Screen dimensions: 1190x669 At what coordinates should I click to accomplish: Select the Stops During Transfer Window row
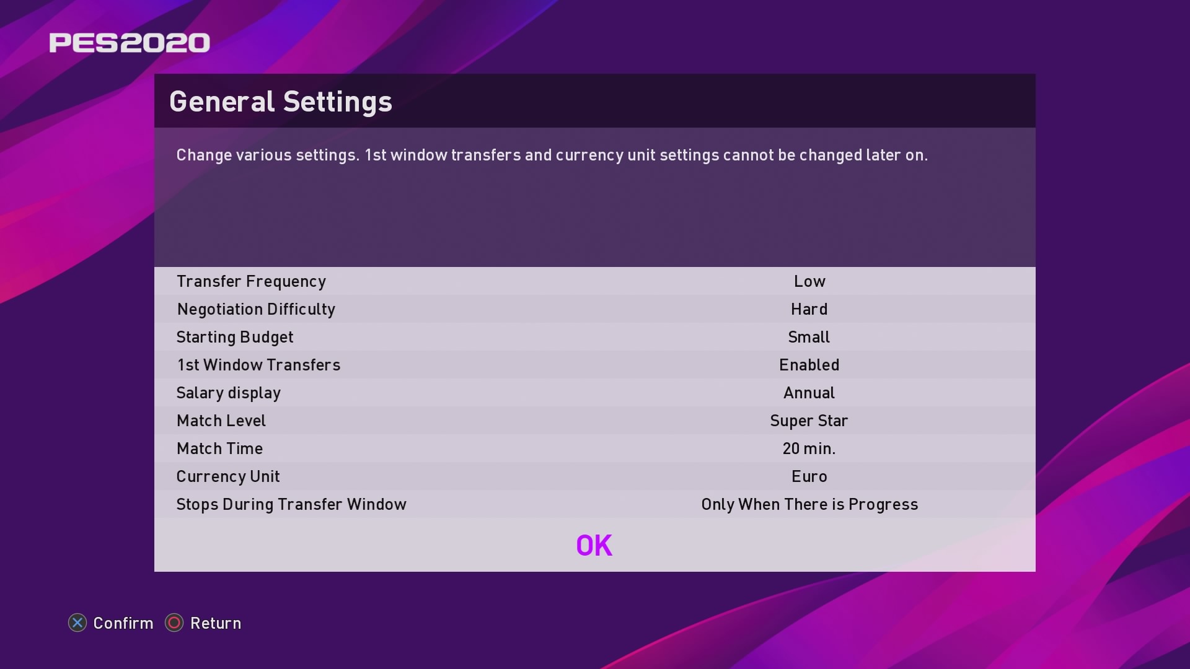pos(594,504)
